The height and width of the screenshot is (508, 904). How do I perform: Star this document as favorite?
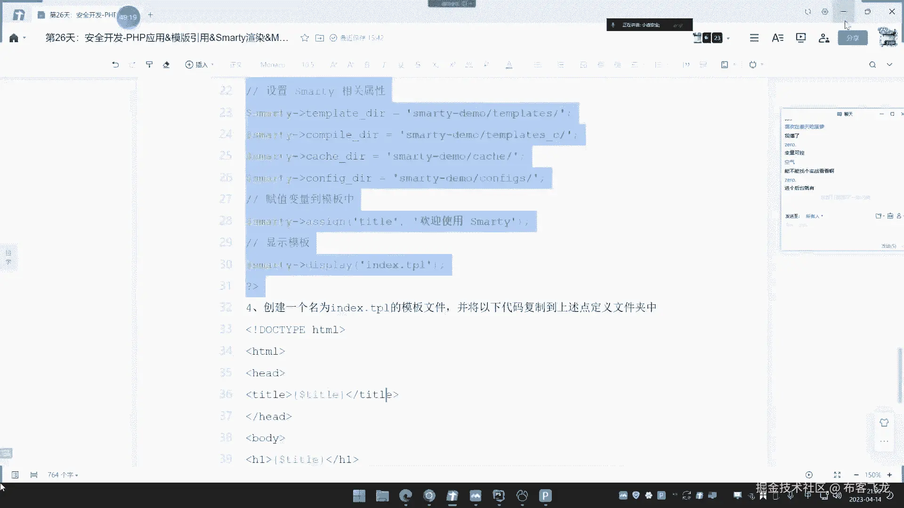click(305, 38)
